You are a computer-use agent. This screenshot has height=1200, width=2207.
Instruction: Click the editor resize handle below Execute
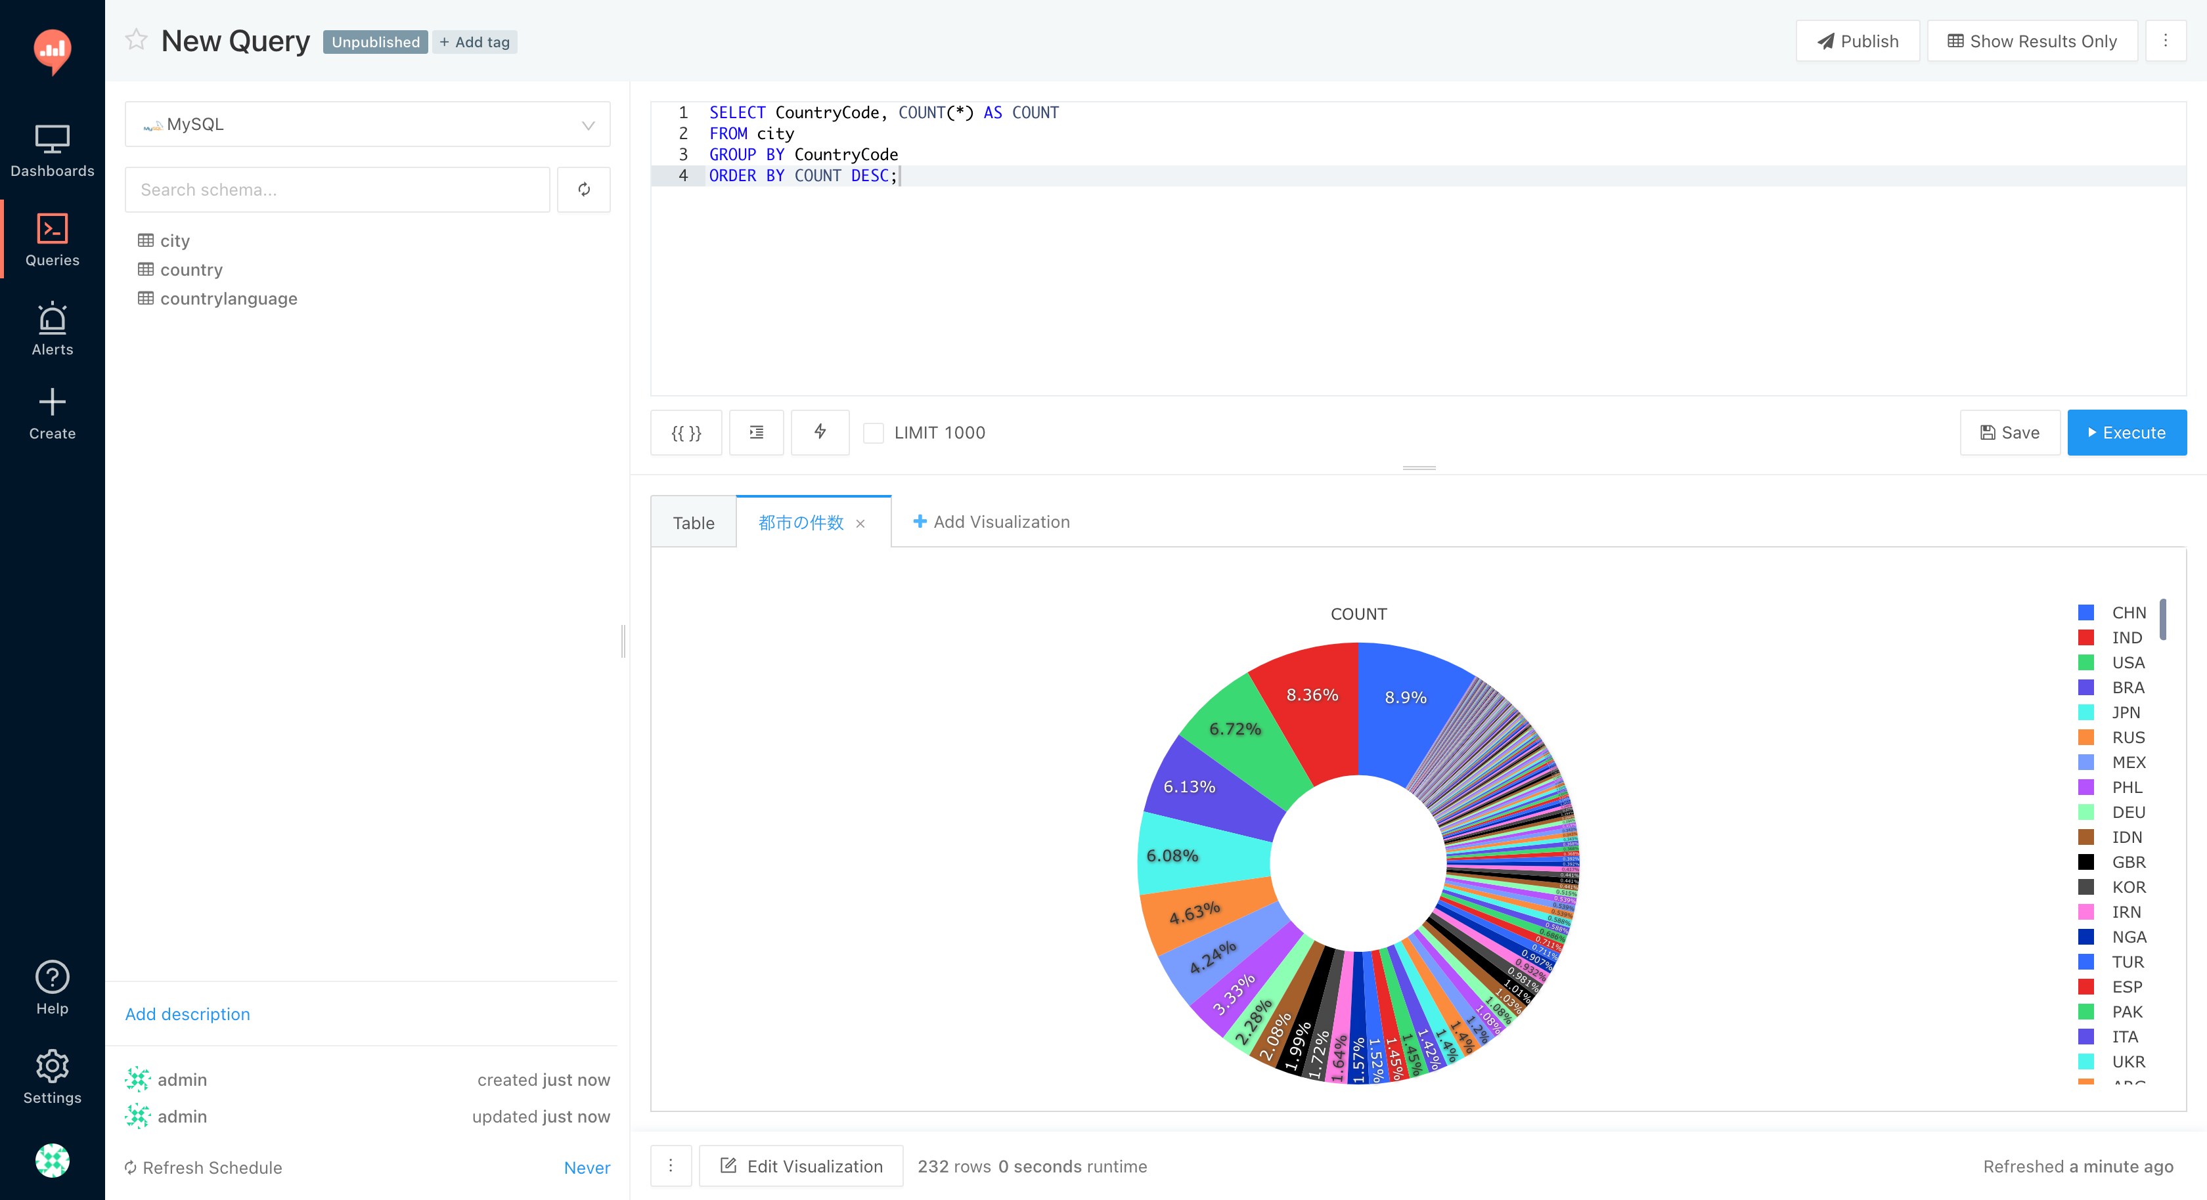pos(1419,467)
